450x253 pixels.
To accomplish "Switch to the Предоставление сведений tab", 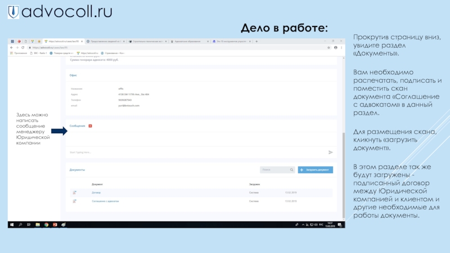I will pyautogui.click(x=106, y=41).
